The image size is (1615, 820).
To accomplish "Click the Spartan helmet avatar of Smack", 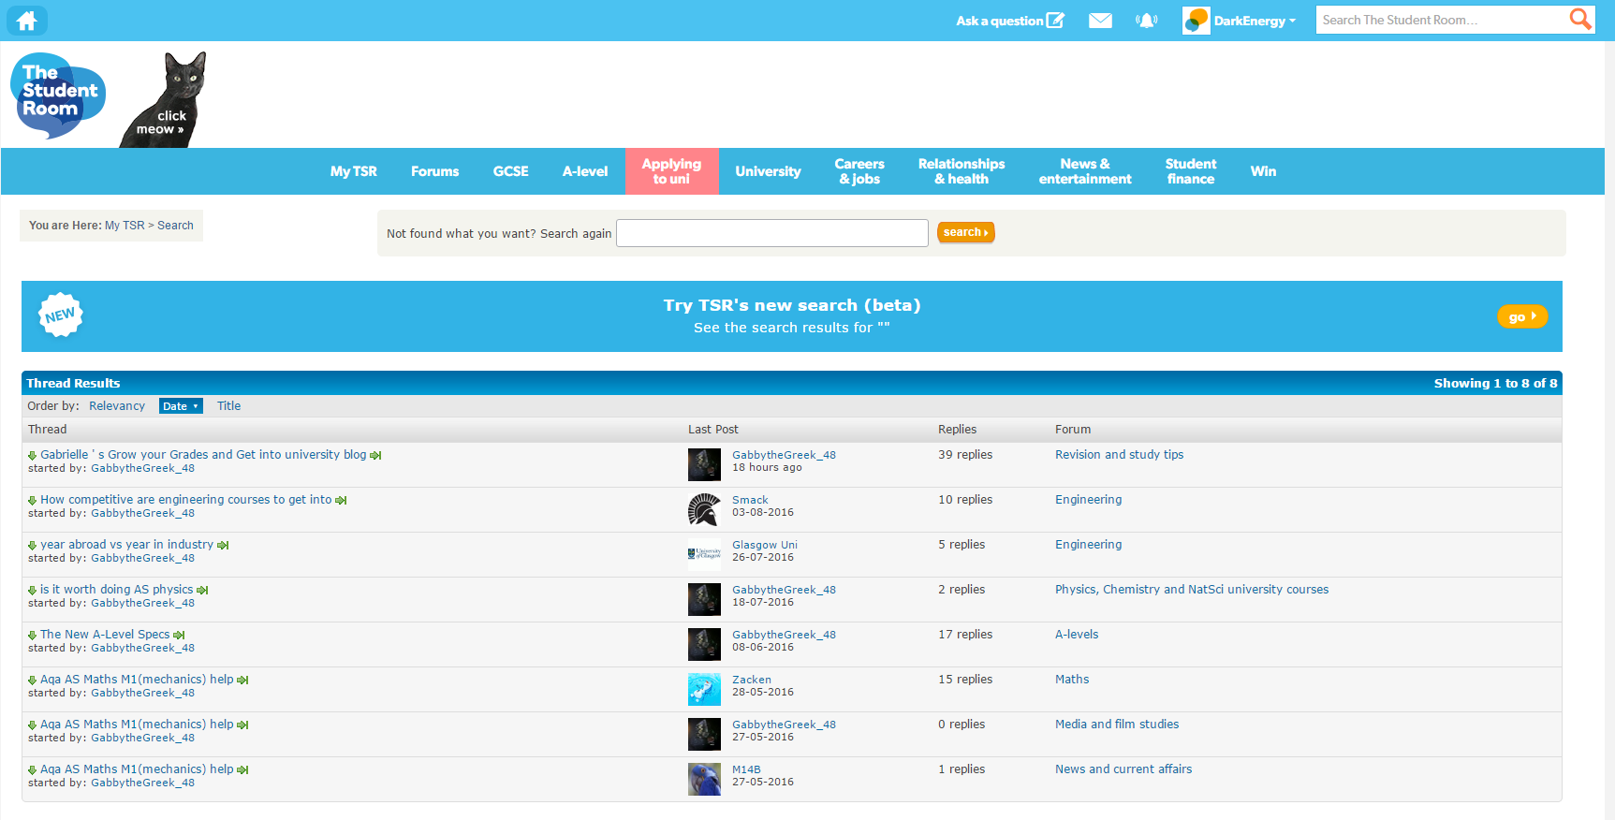I will pyautogui.click(x=704, y=509).
